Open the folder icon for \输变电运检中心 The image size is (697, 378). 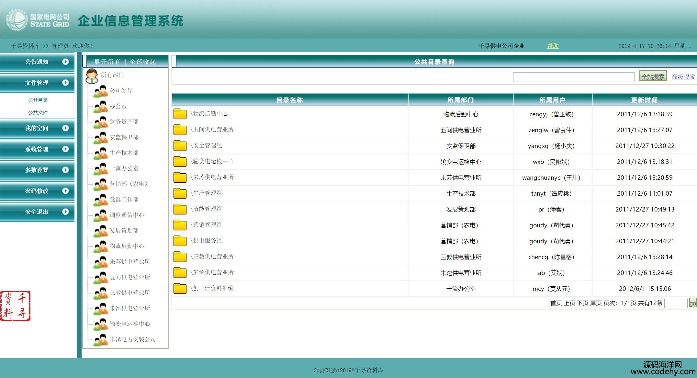tap(180, 161)
